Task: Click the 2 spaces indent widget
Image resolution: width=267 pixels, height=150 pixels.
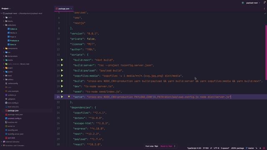Action: click(x=225, y=148)
